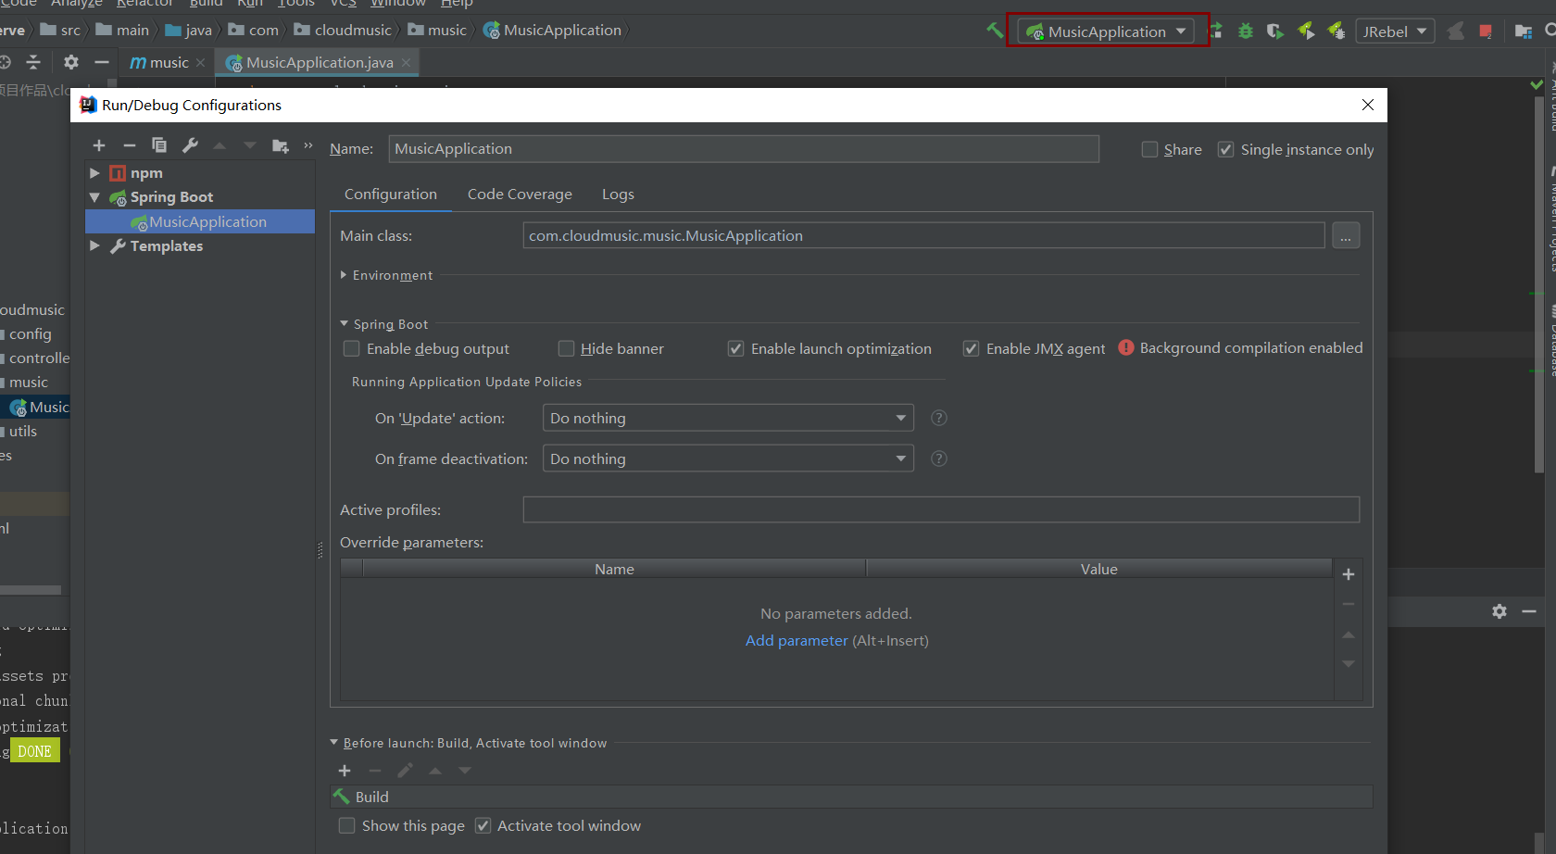Toggle Enable JMX agent checkbox
The height and width of the screenshot is (854, 1556).
(x=971, y=348)
